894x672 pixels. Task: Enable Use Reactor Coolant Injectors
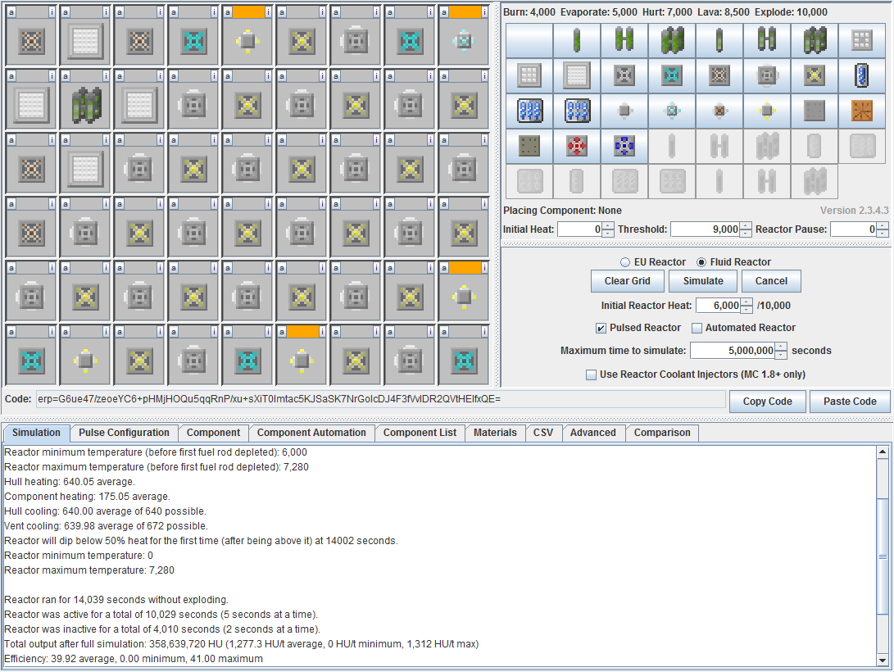592,375
